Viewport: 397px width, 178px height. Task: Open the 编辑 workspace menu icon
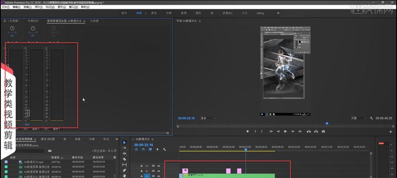coord(146,13)
